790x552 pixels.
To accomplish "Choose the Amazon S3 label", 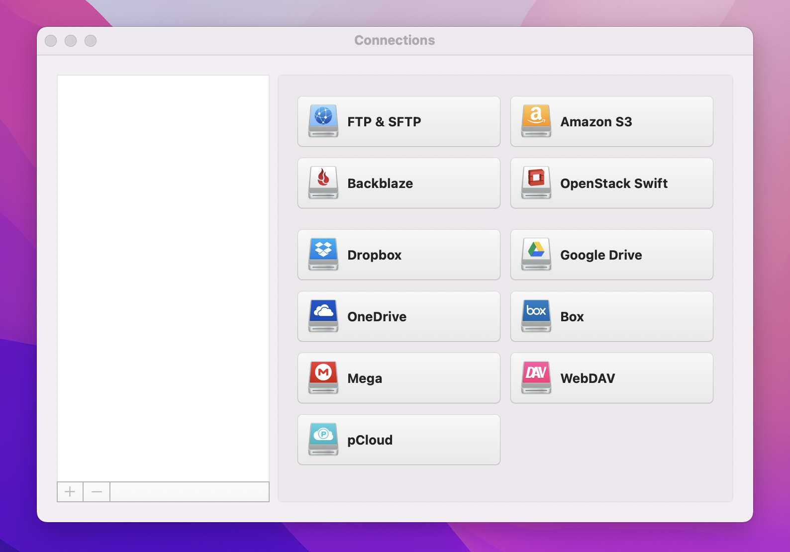I will (596, 122).
